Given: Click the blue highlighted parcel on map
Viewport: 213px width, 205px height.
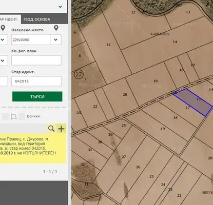Looking at the screenshot, I should [193, 102].
